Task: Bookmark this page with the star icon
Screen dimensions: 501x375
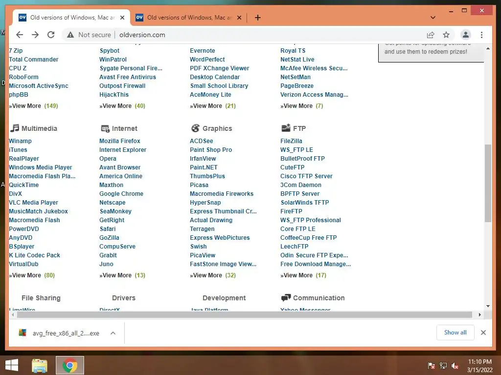Action: click(x=446, y=35)
